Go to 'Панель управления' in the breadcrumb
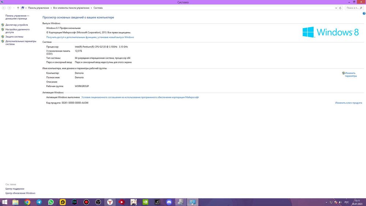This screenshot has height=206, width=366. (x=38, y=8)
